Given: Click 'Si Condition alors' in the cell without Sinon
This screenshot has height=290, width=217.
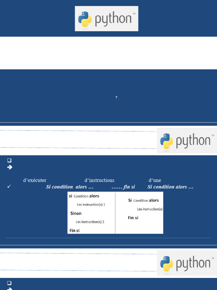Looking at the screenshot, I should [143, 200].
